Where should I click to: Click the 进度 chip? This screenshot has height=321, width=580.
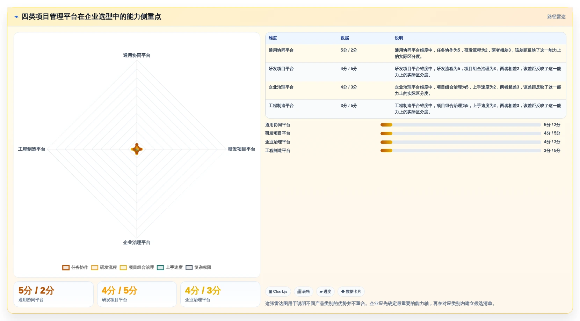[325, 292]
